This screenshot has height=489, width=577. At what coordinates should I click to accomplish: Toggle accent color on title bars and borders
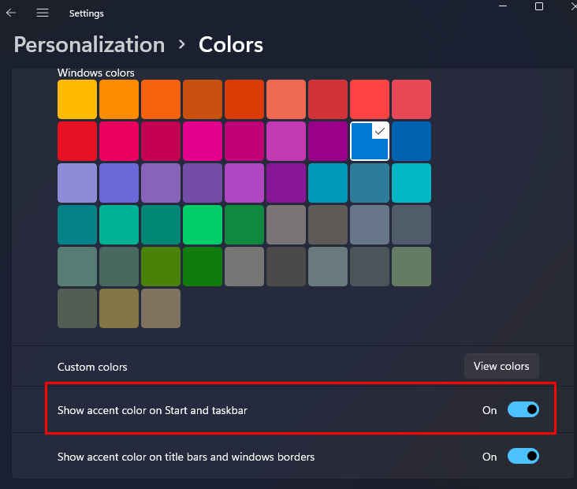tap(523, 457)
